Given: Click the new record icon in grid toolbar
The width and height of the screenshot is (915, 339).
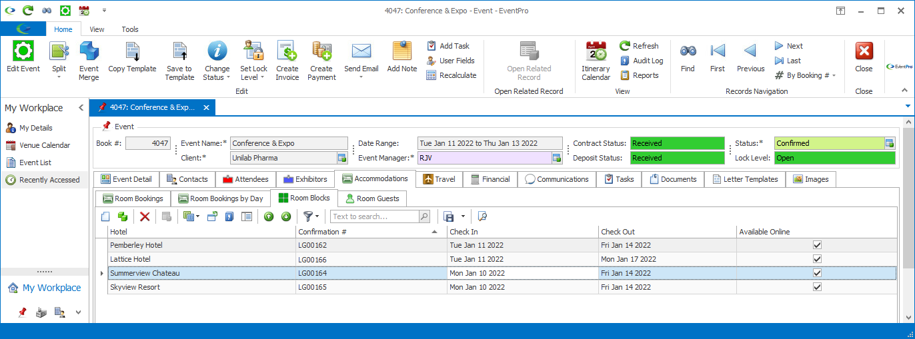Looking at the screenshot, I should tap(105, 216).
